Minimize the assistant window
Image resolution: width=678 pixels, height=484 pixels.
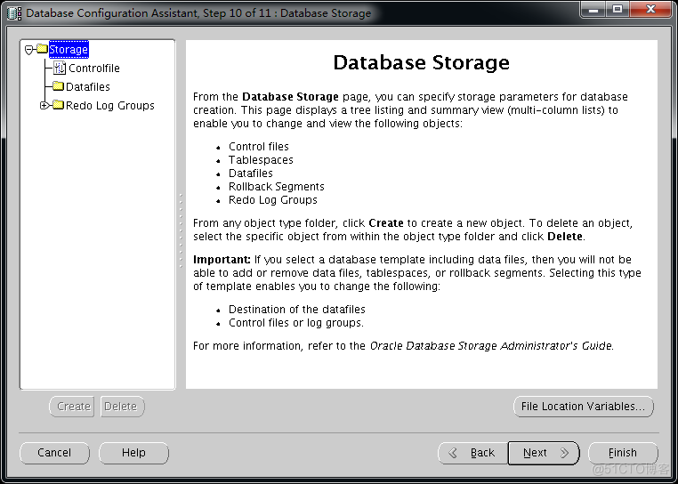click(x=593, y=10)
